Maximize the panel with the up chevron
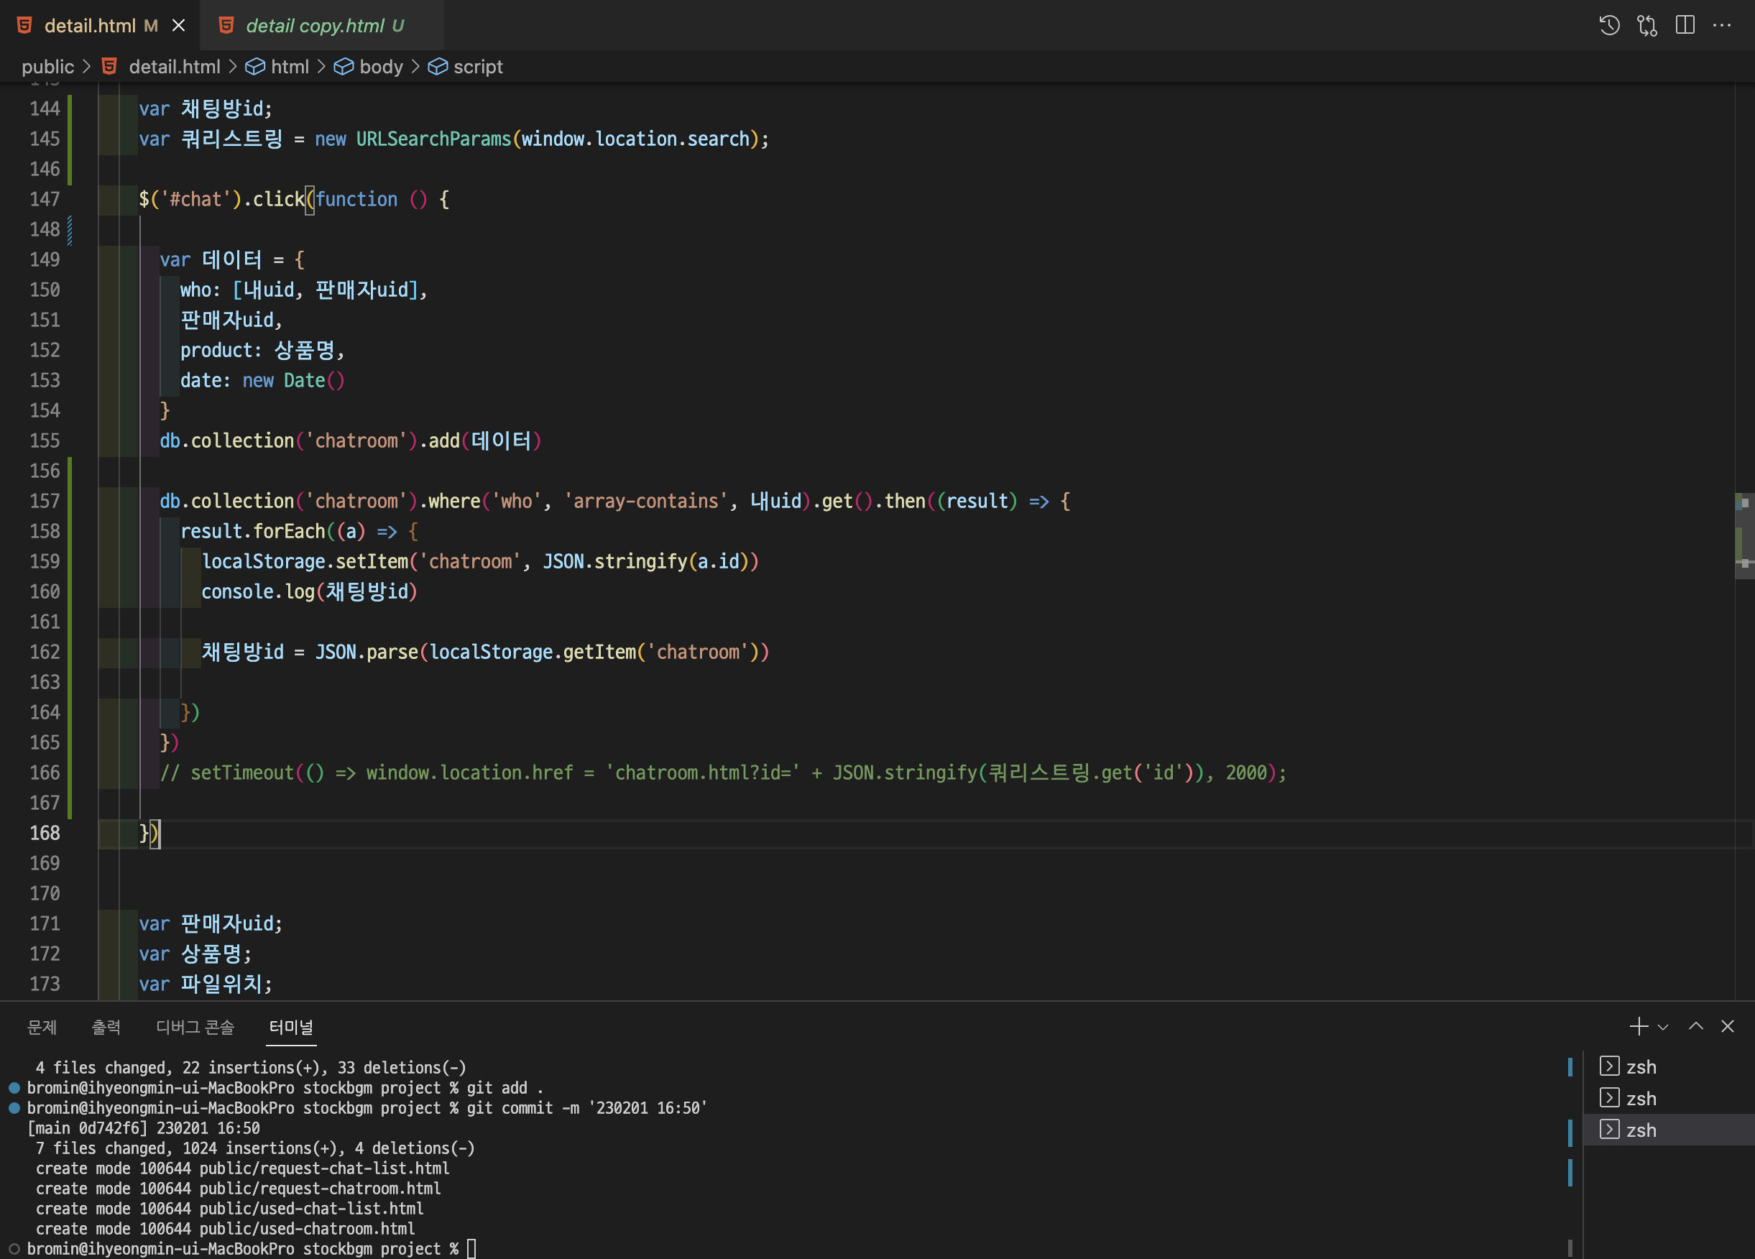This screenshot has height=1259, width=1755. (1695, 1026)
